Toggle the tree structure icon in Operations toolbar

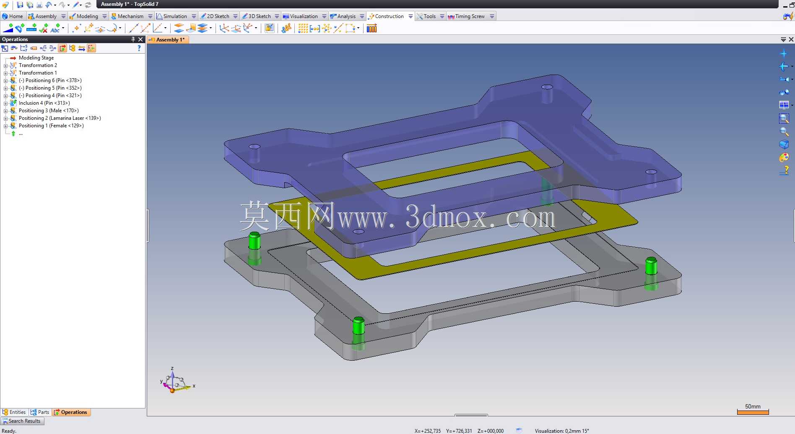click(x=43, y=48)
